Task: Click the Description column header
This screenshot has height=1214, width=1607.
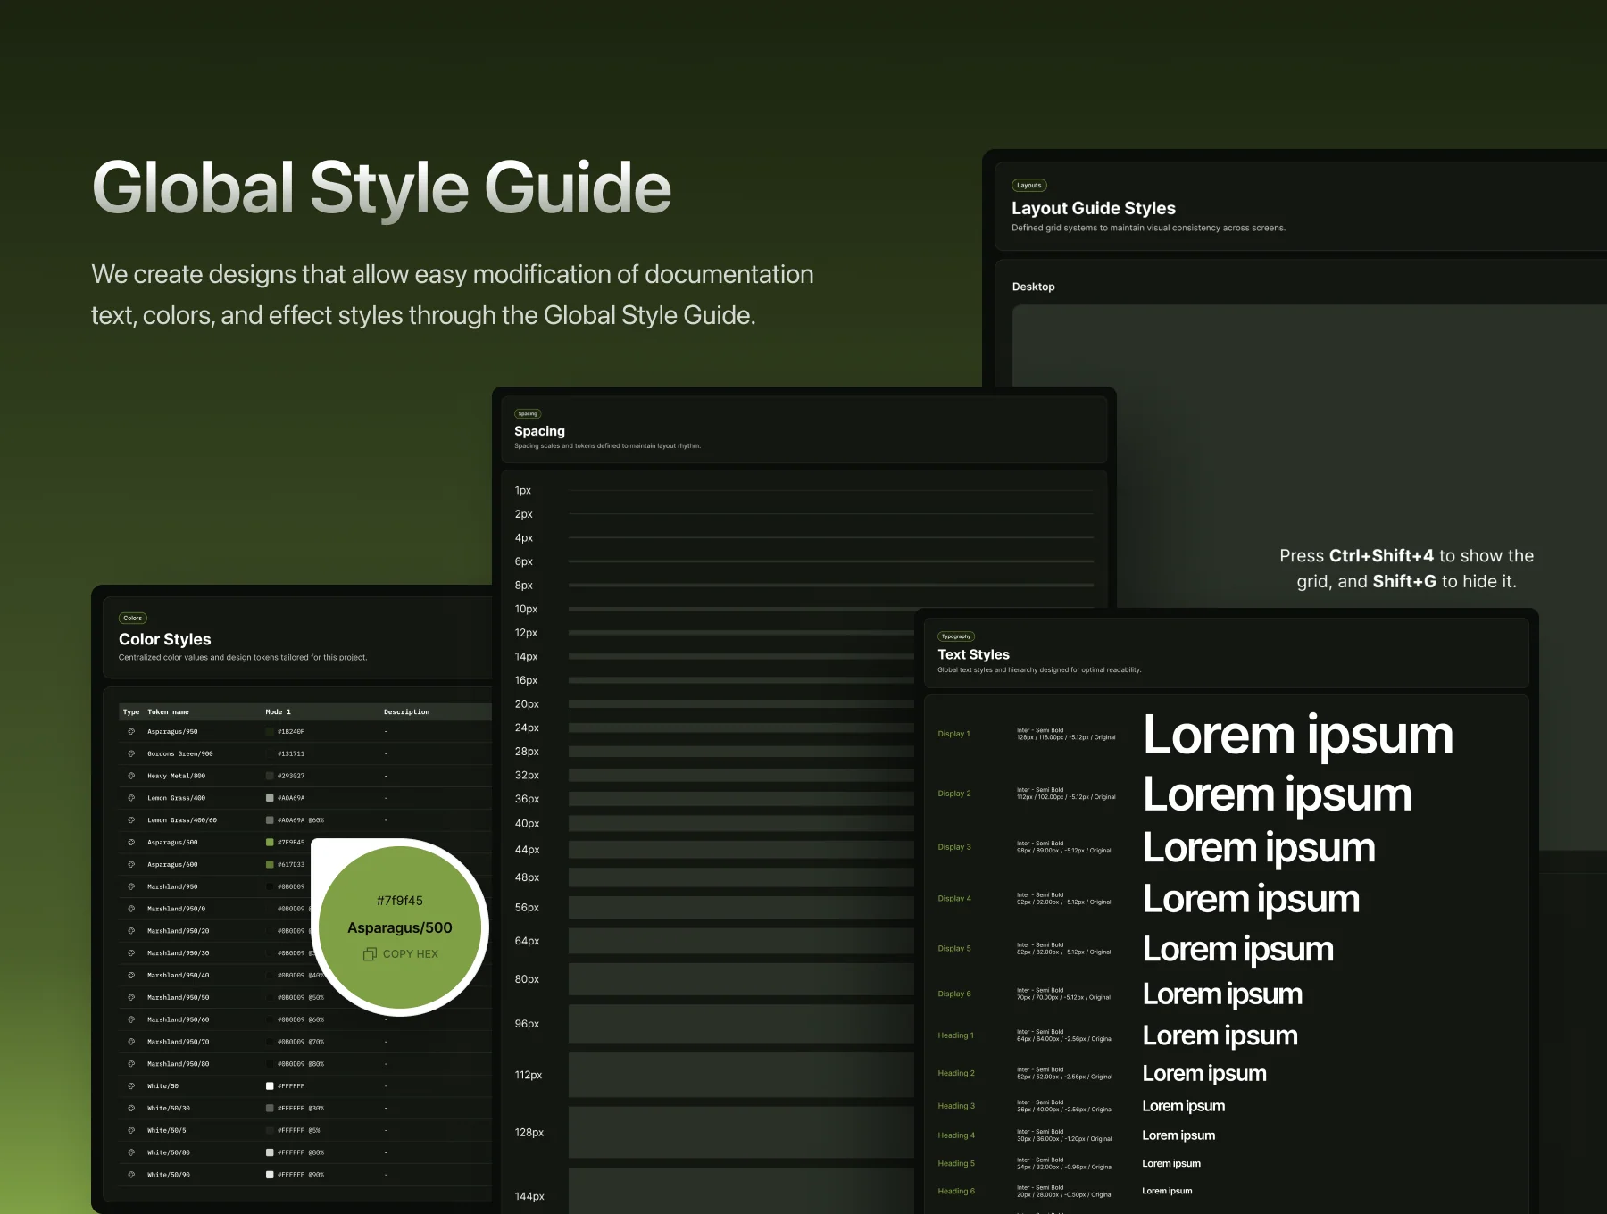Action: coord(406,711)
